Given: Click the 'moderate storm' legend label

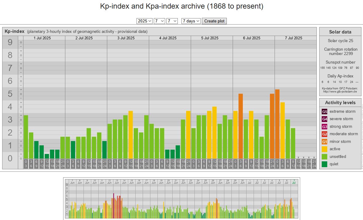Looking at the screenshot, I should 344,134.
